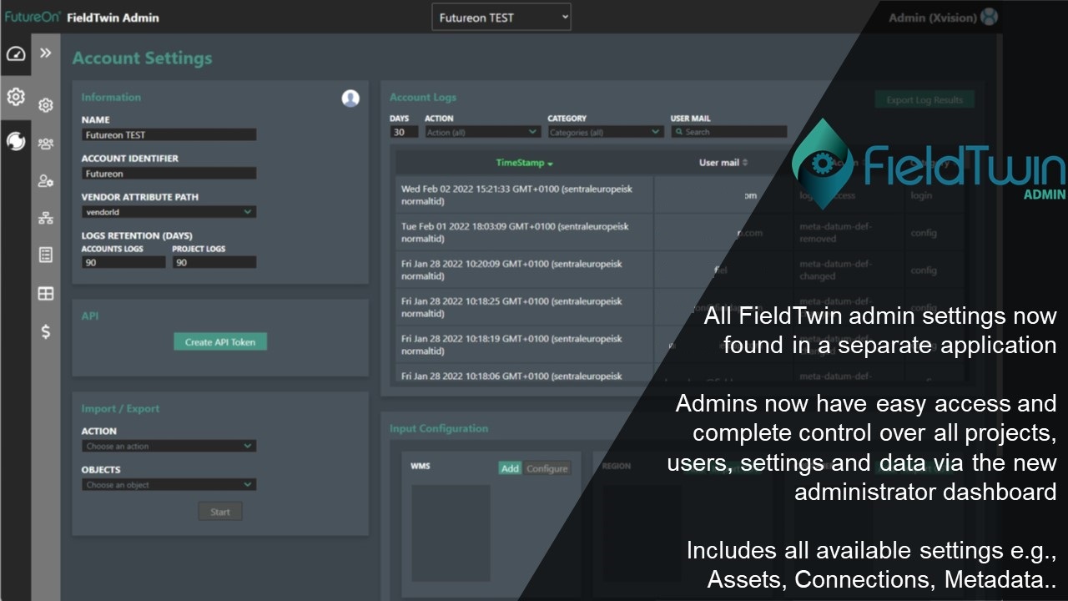Open Import/Export 'Choose an action' dropdown
1068x601 pixels.
coord(169,446)
